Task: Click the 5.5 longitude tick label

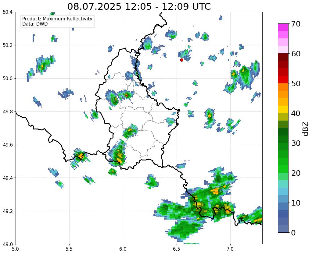Action: 69,249
